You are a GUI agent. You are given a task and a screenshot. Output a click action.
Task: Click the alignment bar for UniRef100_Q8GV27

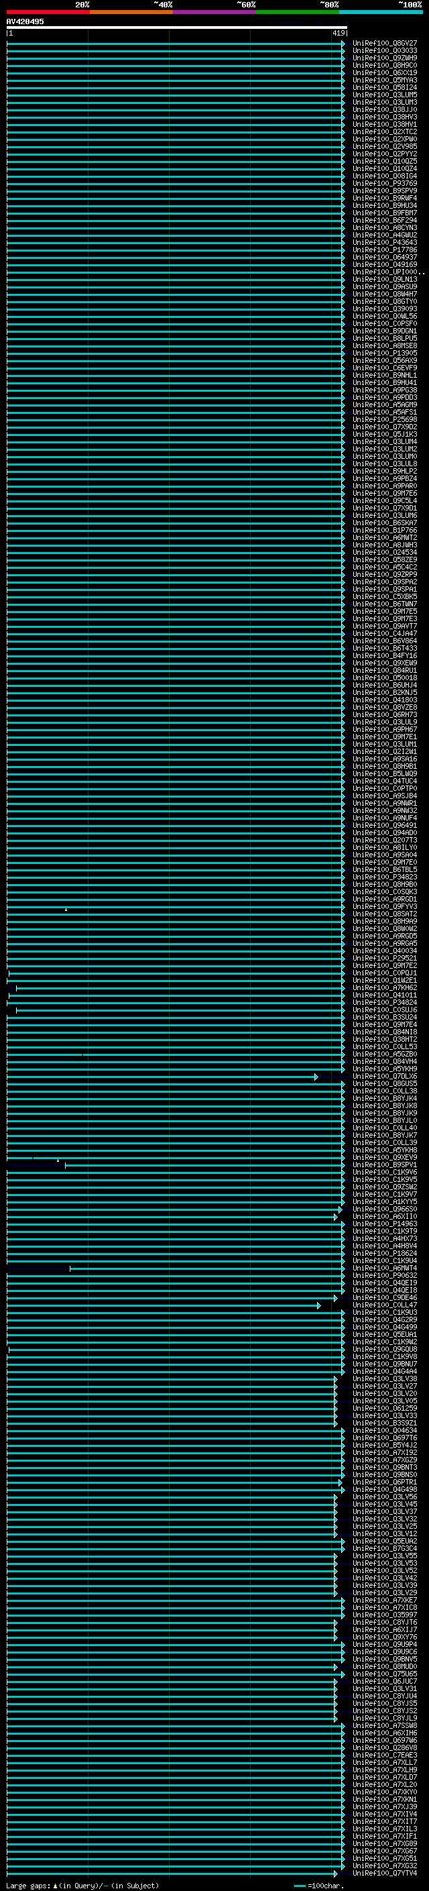point(176,44)
